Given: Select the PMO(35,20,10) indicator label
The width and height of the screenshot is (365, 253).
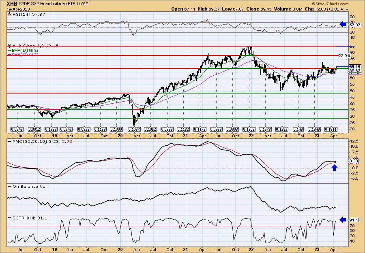Looking at the screenshot, I should pyautogui.click(x=40, y=141).
